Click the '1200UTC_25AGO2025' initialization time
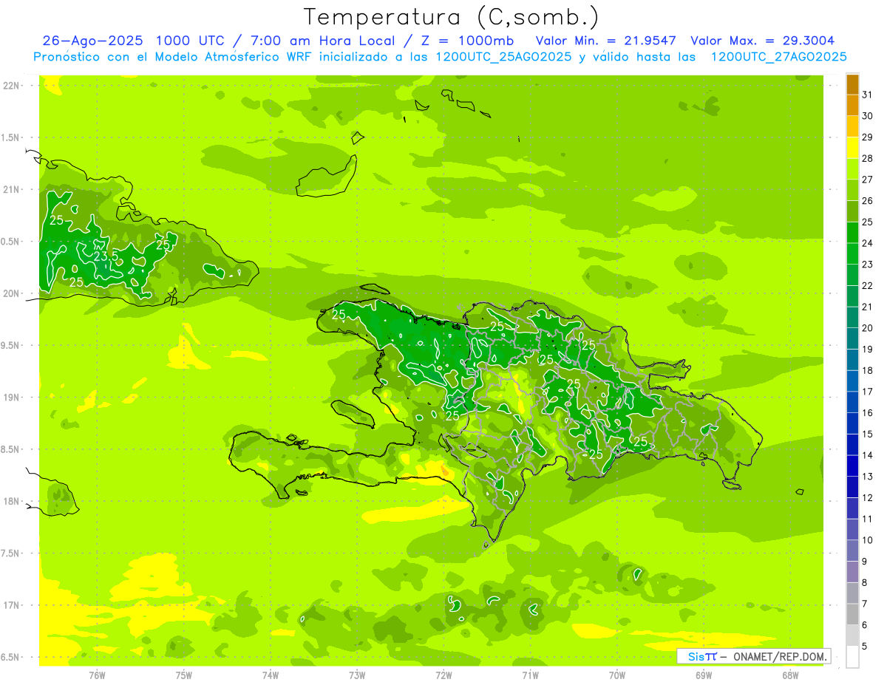Screen dimensions: 887x685 (502, 57)
